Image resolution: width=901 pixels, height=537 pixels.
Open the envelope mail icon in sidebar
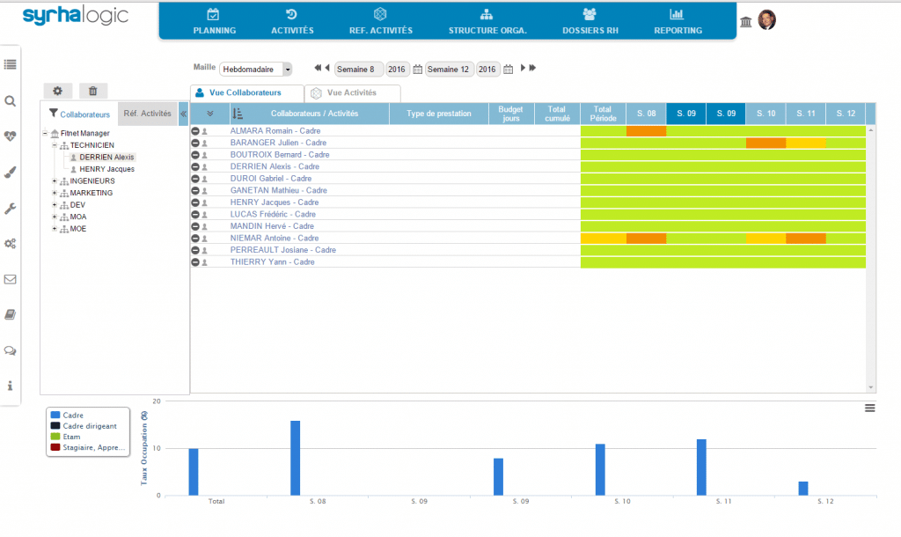11,279
